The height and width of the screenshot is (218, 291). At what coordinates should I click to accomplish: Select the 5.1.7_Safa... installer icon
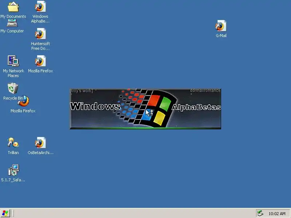click(x=13, y=170)
